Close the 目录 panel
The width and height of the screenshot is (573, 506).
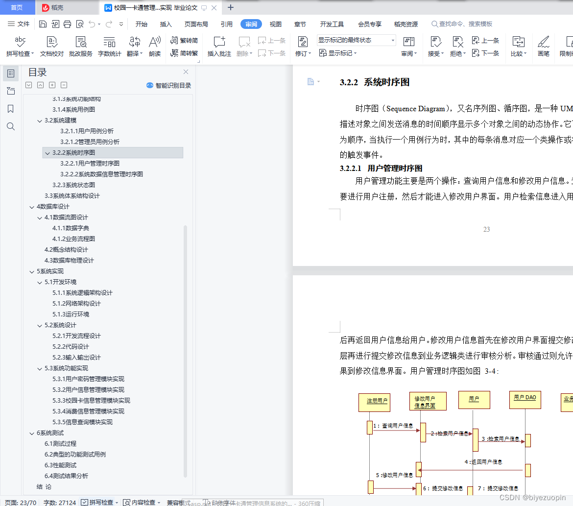186,72
